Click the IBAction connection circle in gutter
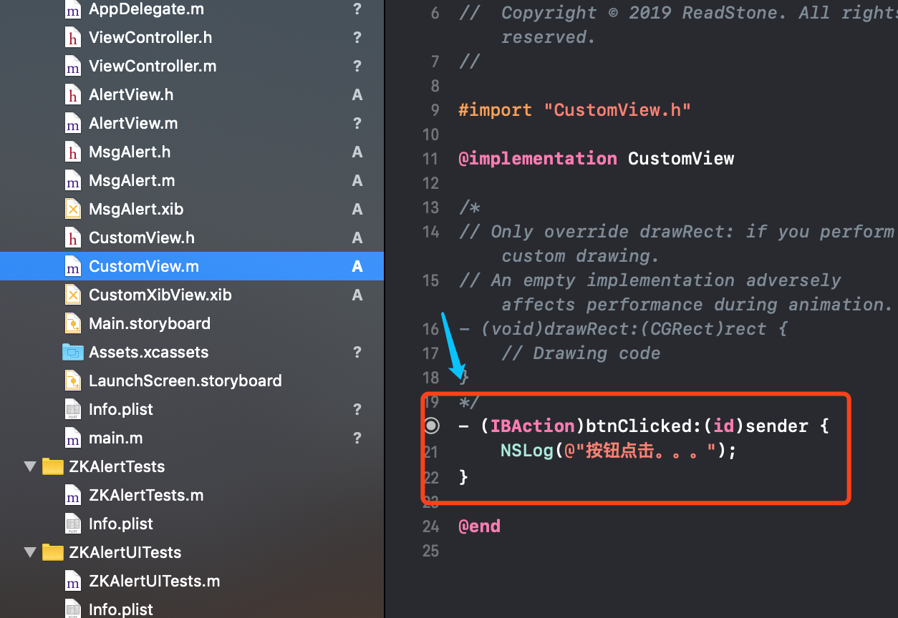This screenshot has height=618, width=898. (x=431, y=426)
